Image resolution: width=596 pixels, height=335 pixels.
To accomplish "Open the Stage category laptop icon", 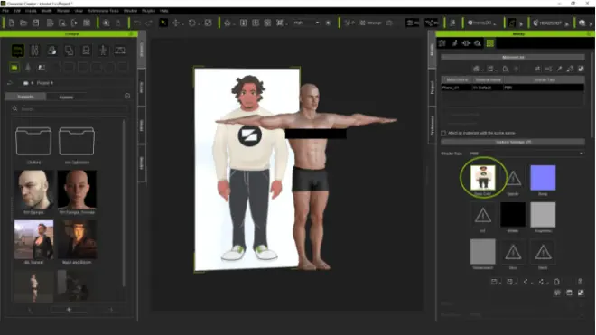I will click(x=120, y=51).
